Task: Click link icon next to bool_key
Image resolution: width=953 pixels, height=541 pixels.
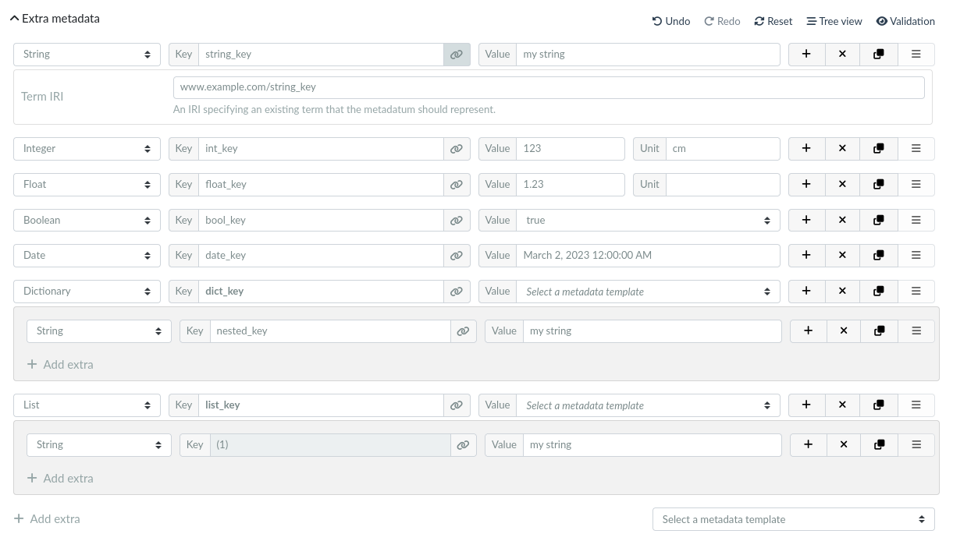Action: point(457,220)
